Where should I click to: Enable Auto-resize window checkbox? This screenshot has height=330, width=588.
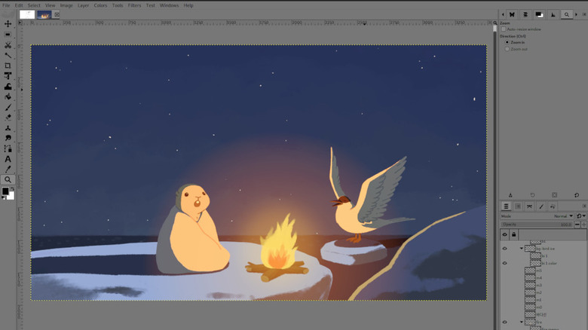point(504,29)
